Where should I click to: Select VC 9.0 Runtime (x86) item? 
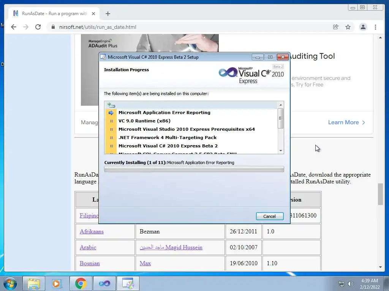click(144, 121)
